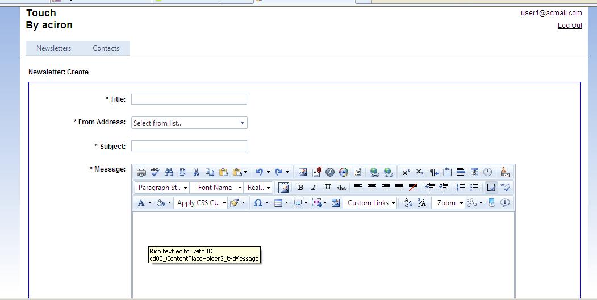
Task: Open the Apply CSS Class dropdown
Action: click(201, 203)
